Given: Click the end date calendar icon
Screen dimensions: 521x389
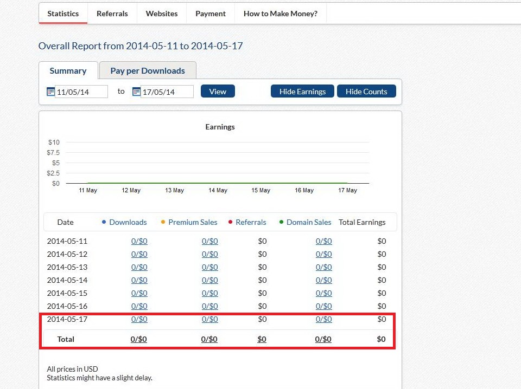Looking at the screenshot, I should pyautogui.click(x=136, y=92).
